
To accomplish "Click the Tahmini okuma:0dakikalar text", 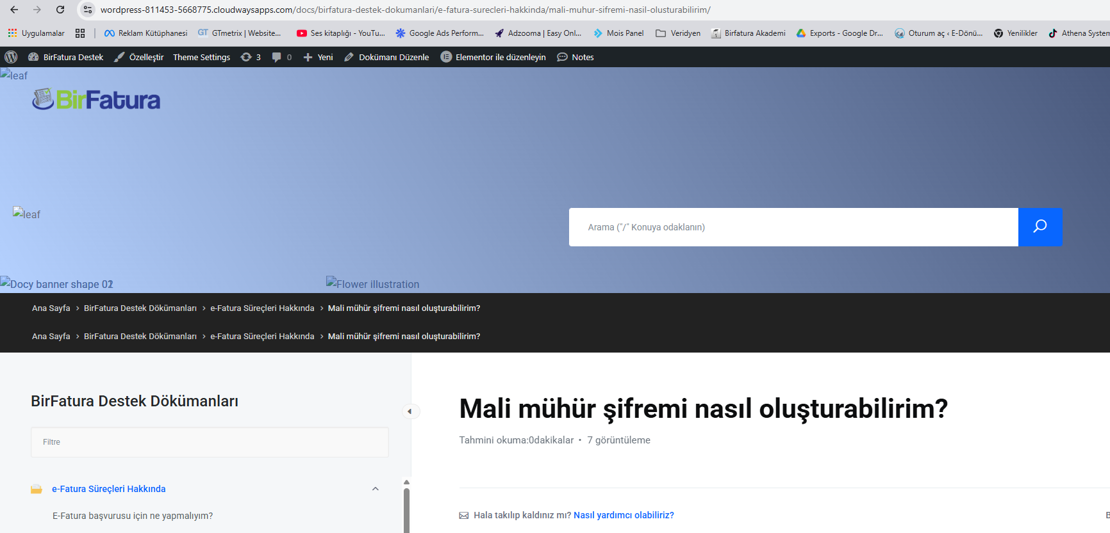I will point(517,440).
